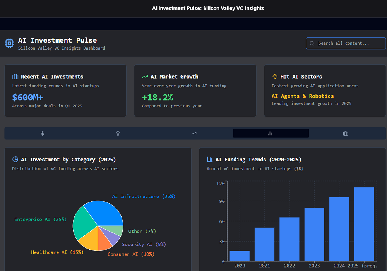387x271 pixels.
Task: Click the lightning bolt icon beside Hot AI Sectors
Action: point(275,77)
